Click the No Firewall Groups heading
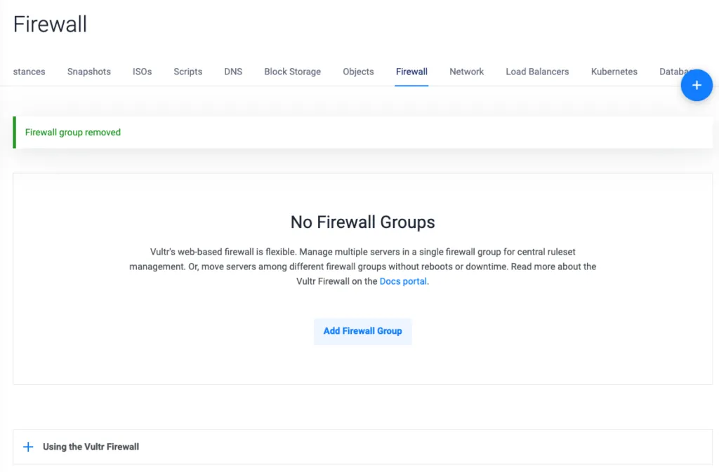 (363, 222)
